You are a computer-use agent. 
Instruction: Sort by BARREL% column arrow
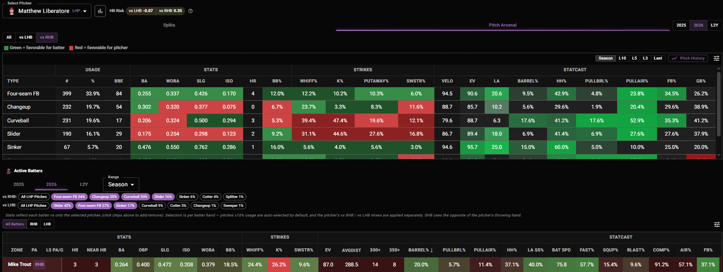(432, 250)
